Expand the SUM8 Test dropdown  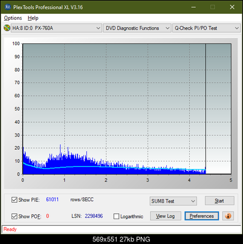click(173, 201)
